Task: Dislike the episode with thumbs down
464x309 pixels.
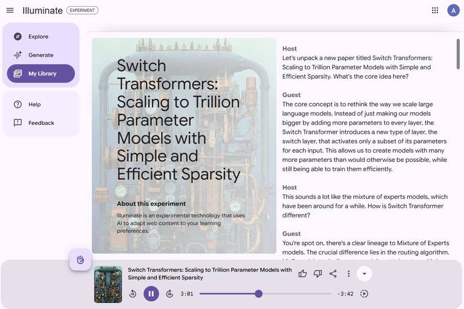Action: point(318,274)
